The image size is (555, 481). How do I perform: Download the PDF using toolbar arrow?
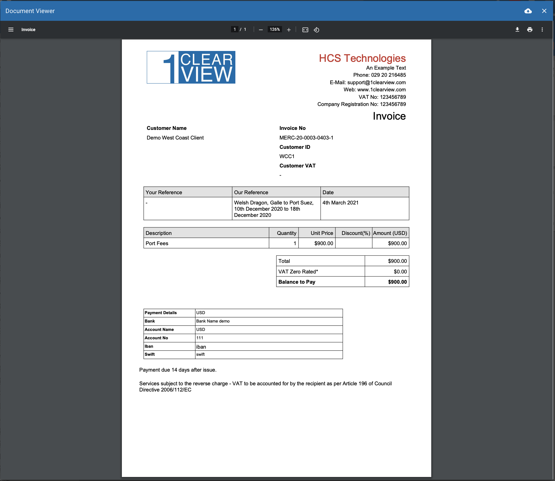tap(517, 30)
